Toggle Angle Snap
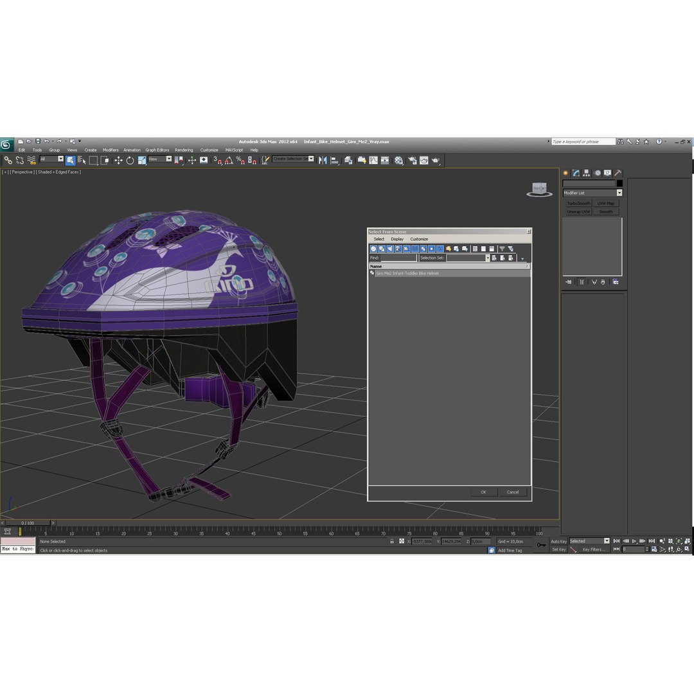 tap(229, 160)
